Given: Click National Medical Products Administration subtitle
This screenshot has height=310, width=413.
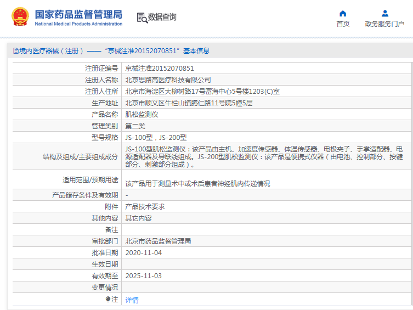Looking at the screenshot, I should [78, 24].
